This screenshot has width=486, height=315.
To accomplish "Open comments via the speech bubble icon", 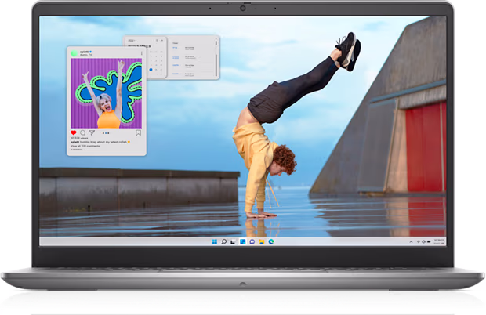I will pos(82,132).
